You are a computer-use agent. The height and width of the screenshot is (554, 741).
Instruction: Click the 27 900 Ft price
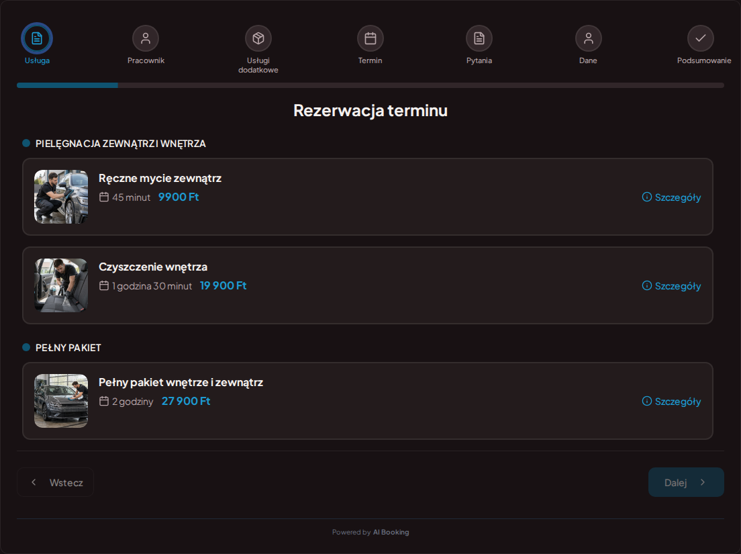click(186, 402)
